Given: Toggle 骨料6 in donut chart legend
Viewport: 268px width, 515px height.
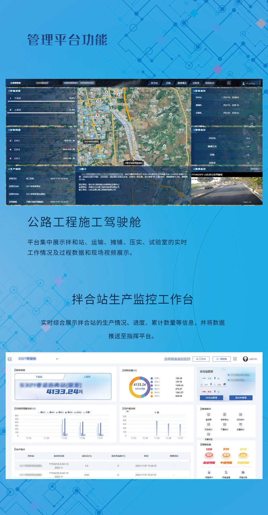Looking at the screenshot, I should (x=155, y=385).
